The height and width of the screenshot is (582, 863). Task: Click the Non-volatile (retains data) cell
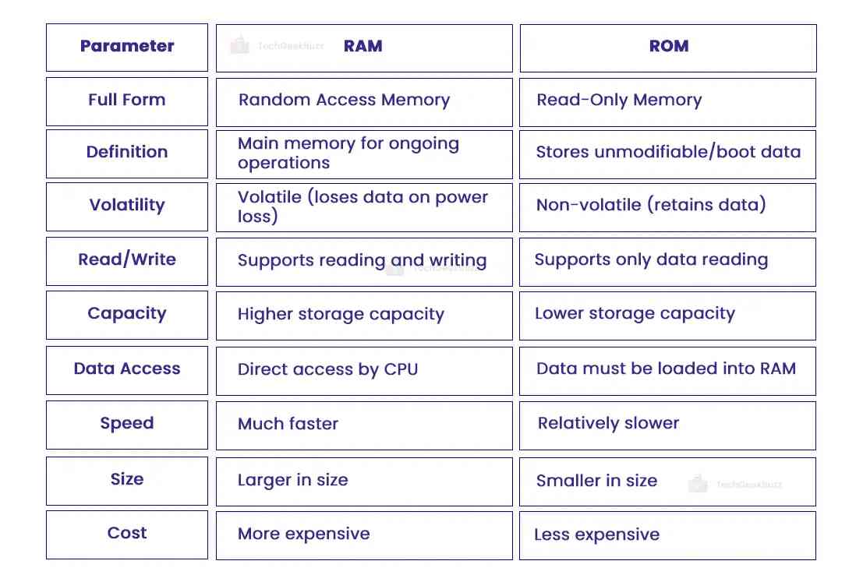click(x=651, y=206)
